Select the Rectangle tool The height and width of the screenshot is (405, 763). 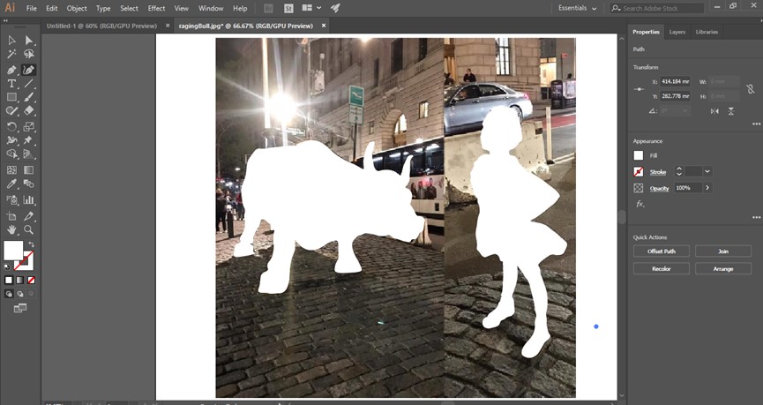click(11, 97)
